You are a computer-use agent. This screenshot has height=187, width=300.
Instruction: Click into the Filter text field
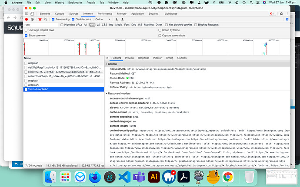[x=41, y=25]
